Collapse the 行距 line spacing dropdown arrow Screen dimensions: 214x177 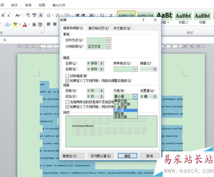point(135,97)
